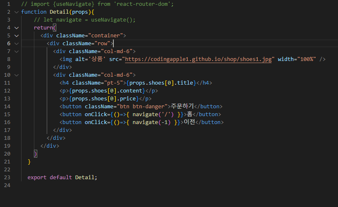
Task: Click line number 14 in the gutter
Action: (x=7, y=107)
